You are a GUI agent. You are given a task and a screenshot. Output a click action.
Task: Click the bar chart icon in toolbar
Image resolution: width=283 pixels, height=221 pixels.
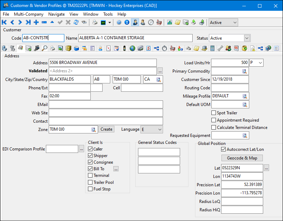[170, 23]
